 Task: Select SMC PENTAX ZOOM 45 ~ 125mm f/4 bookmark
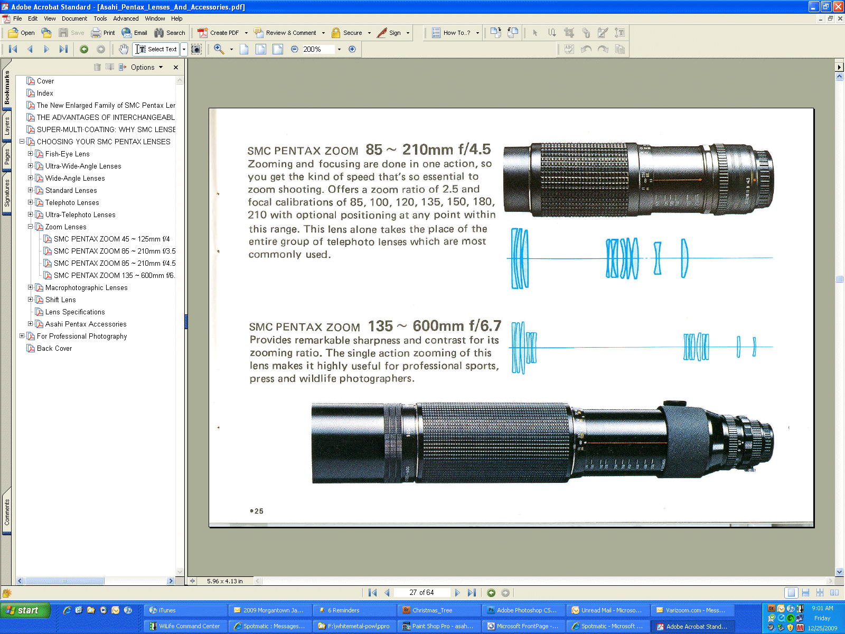(x=111, y=239)
